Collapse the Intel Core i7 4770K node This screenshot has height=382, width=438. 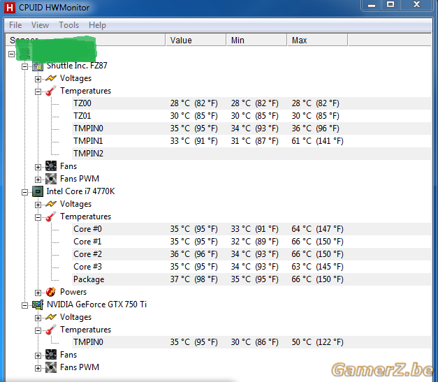point(25,192)
